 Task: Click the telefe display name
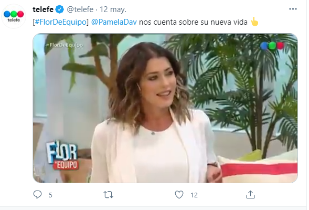click(43, 9)
